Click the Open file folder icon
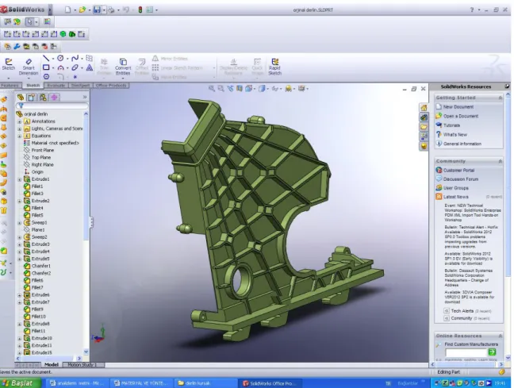The height and width of the screenshot is (388, 514). [x=82, y=10]
